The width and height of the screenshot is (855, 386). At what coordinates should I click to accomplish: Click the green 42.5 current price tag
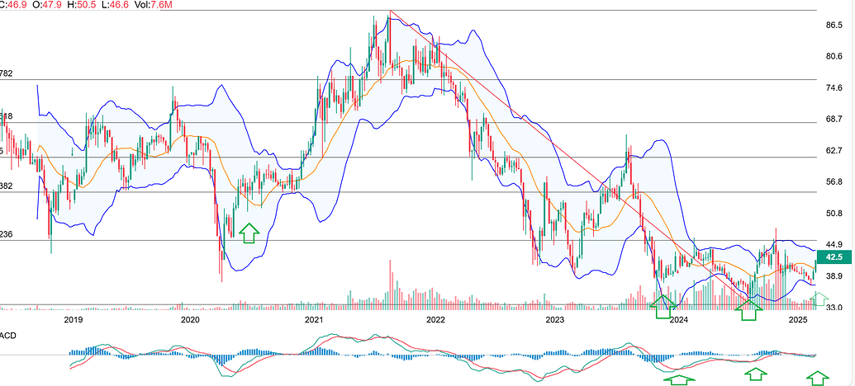(835, 257)
